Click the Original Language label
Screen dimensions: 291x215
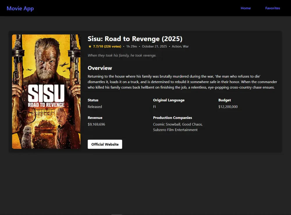click(x=169, y=100)
